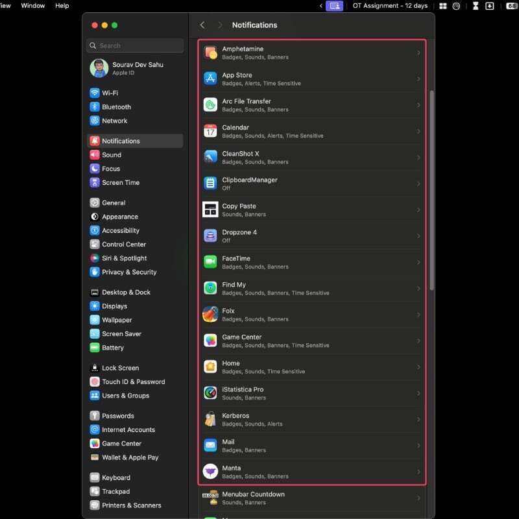Click the Wi-Fi icon in the sidebar
This screenshot has width=519, height=519.
tap(95, 93)
